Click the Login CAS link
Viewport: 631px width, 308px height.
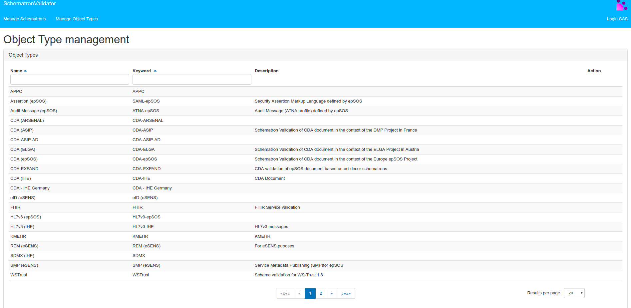617,19
